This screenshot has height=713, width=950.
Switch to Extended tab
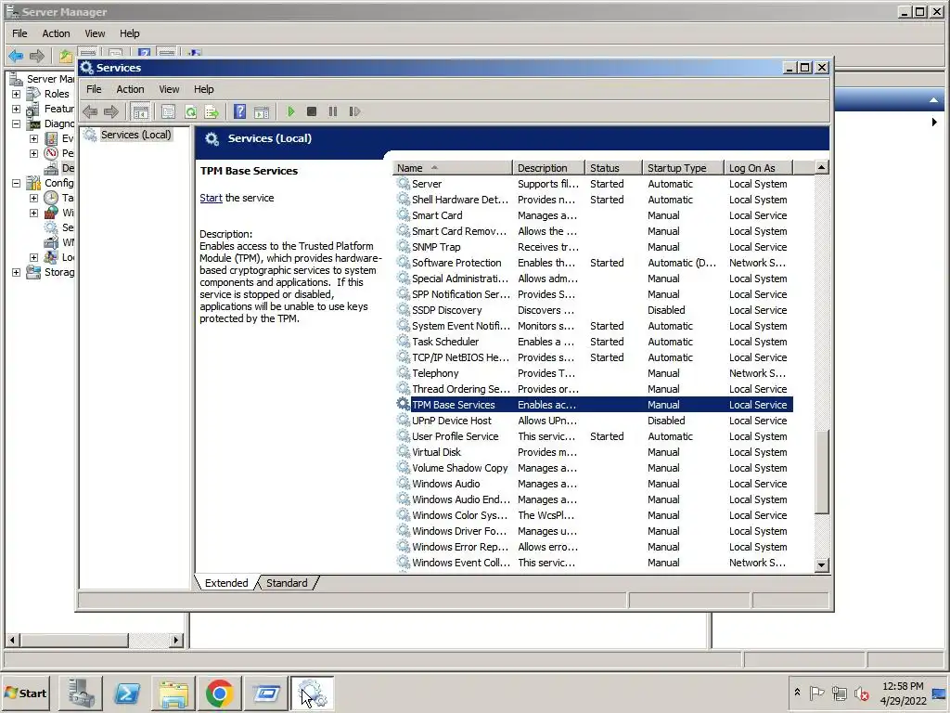point(226,583)
